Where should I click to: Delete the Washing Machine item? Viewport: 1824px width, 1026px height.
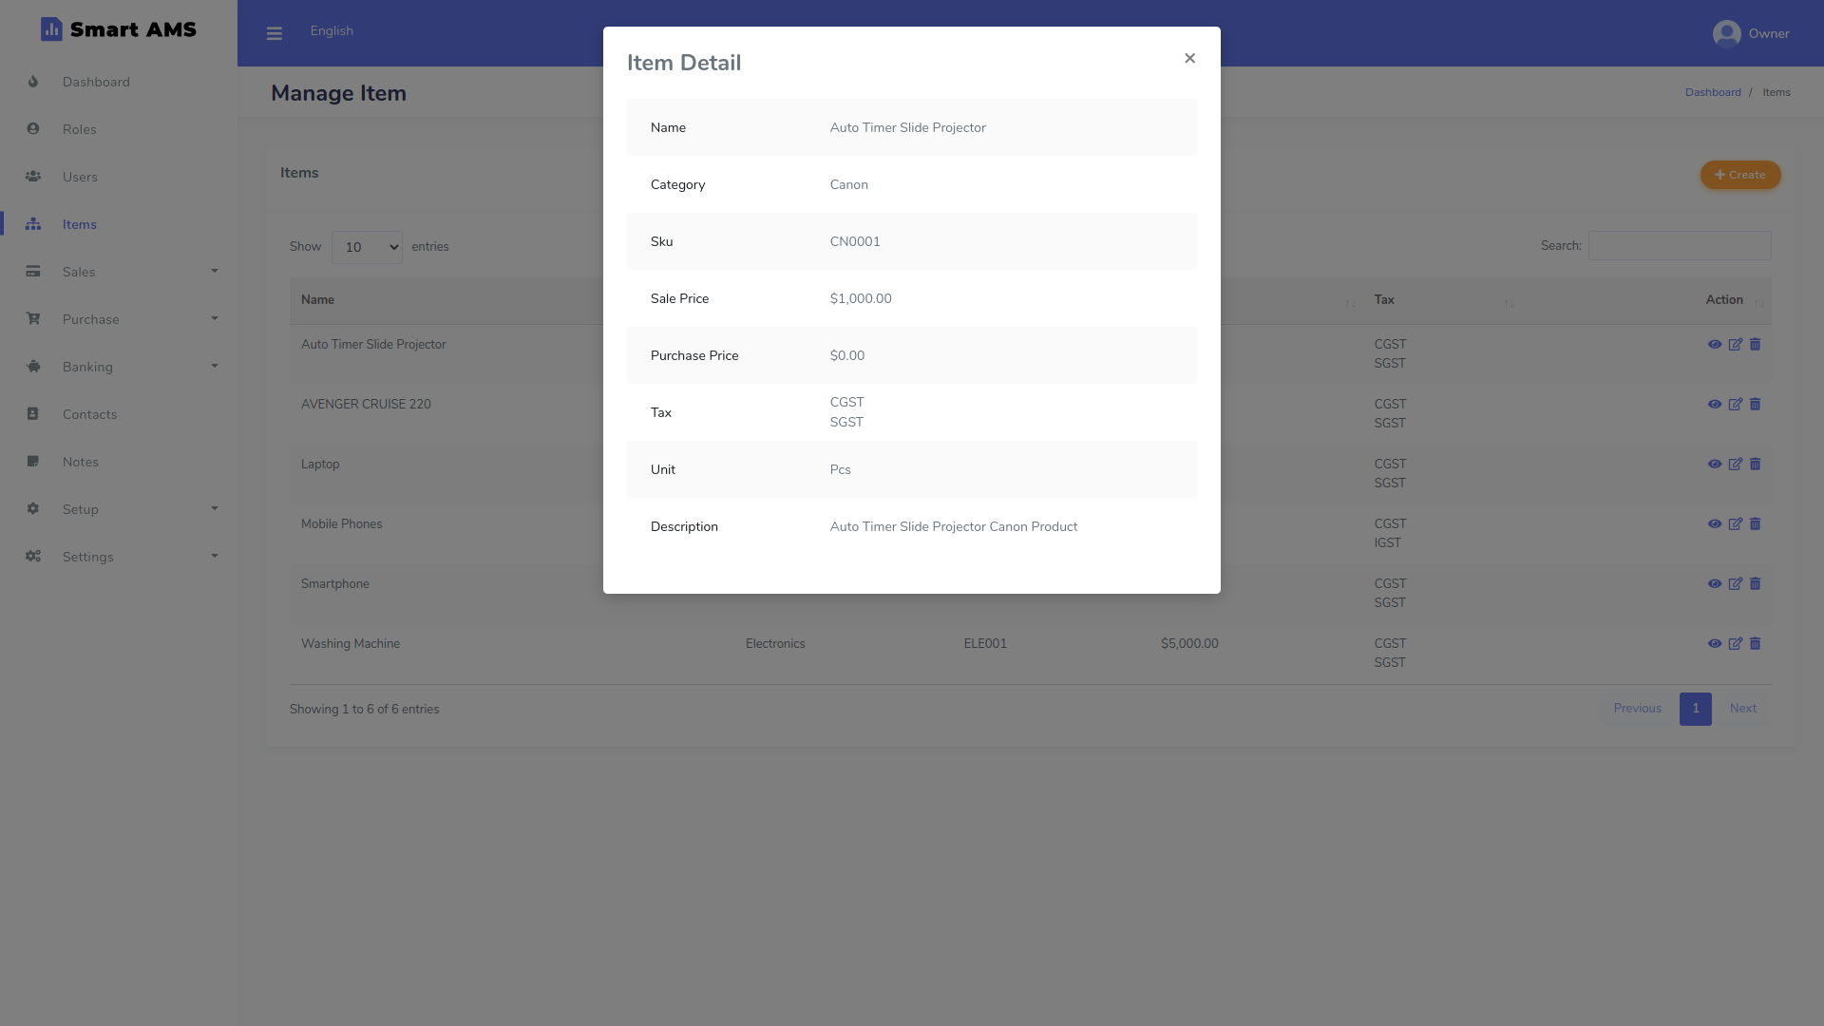click(x=1755, y=643)
